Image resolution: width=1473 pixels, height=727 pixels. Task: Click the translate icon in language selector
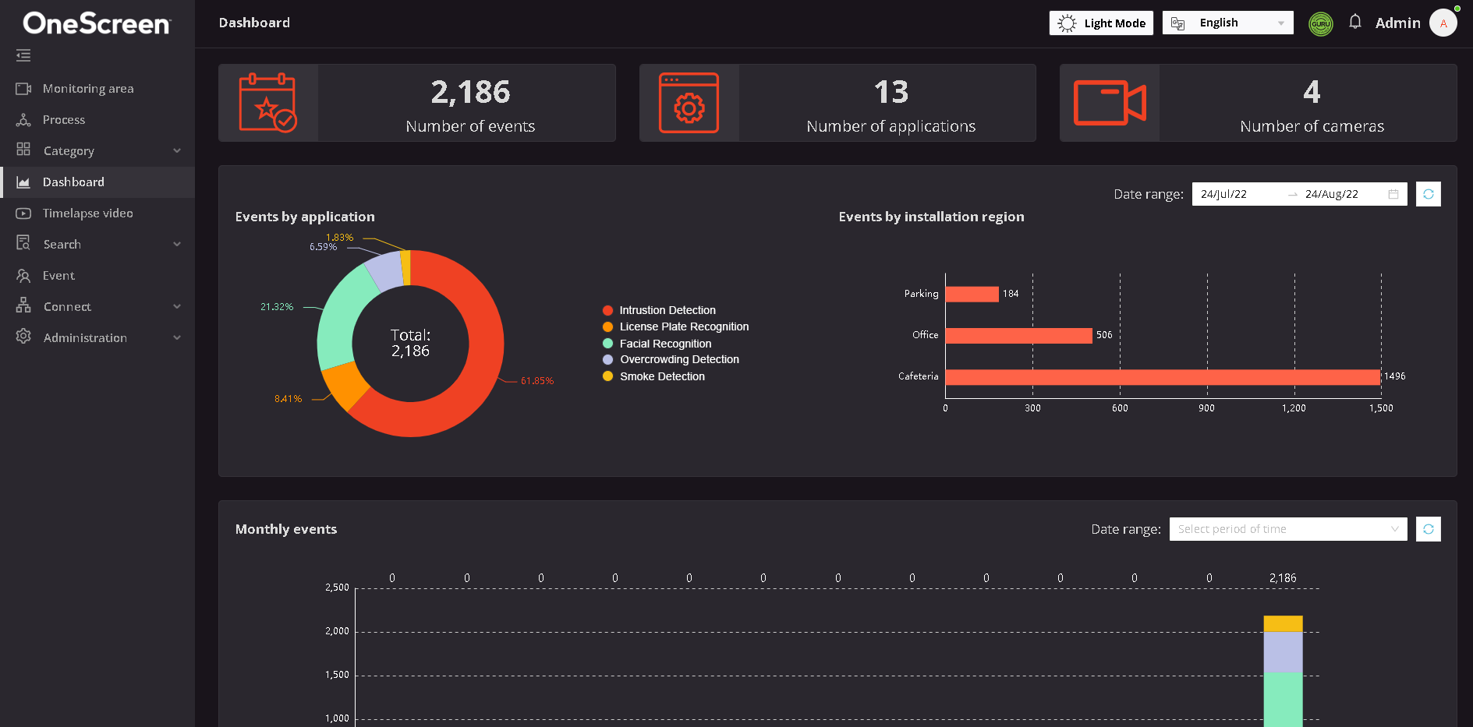pos(1177,23)
